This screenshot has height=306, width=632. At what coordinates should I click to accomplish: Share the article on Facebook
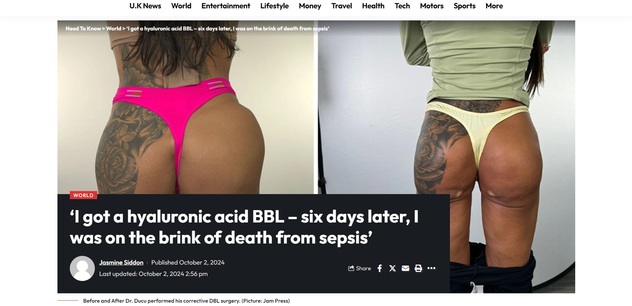pos(379,268)
